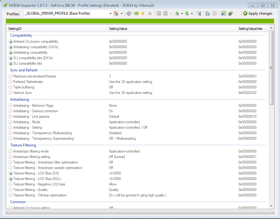Click Application-controlled / Off value
The image size is (280, 219).
point(128,127)
